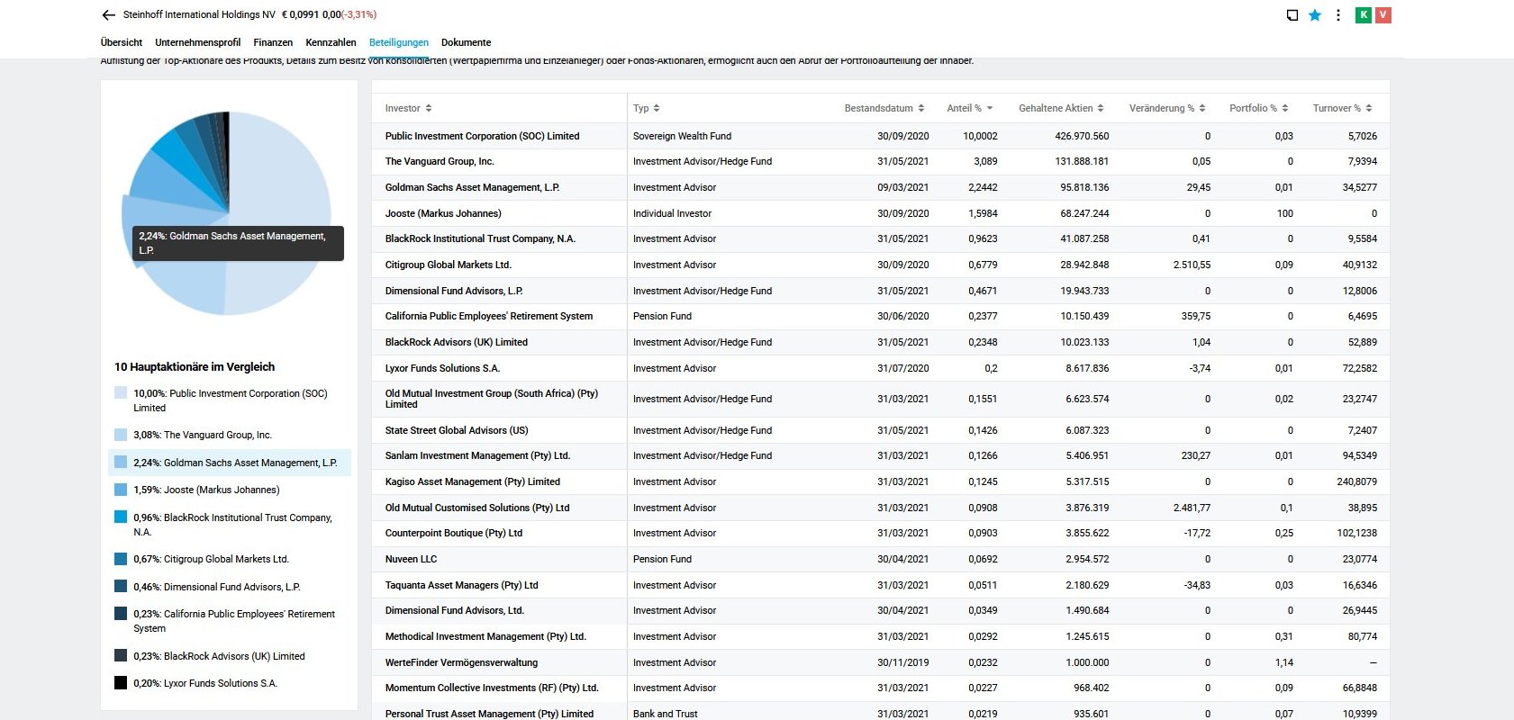
Task: Open California Public Employees' Retirement System row
Action: [x=880, y=316]
